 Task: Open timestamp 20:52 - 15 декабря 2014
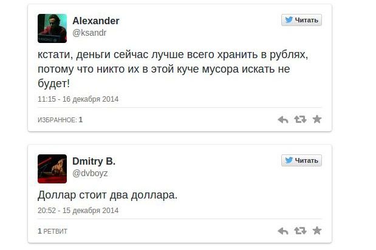[x=78, y=211]
